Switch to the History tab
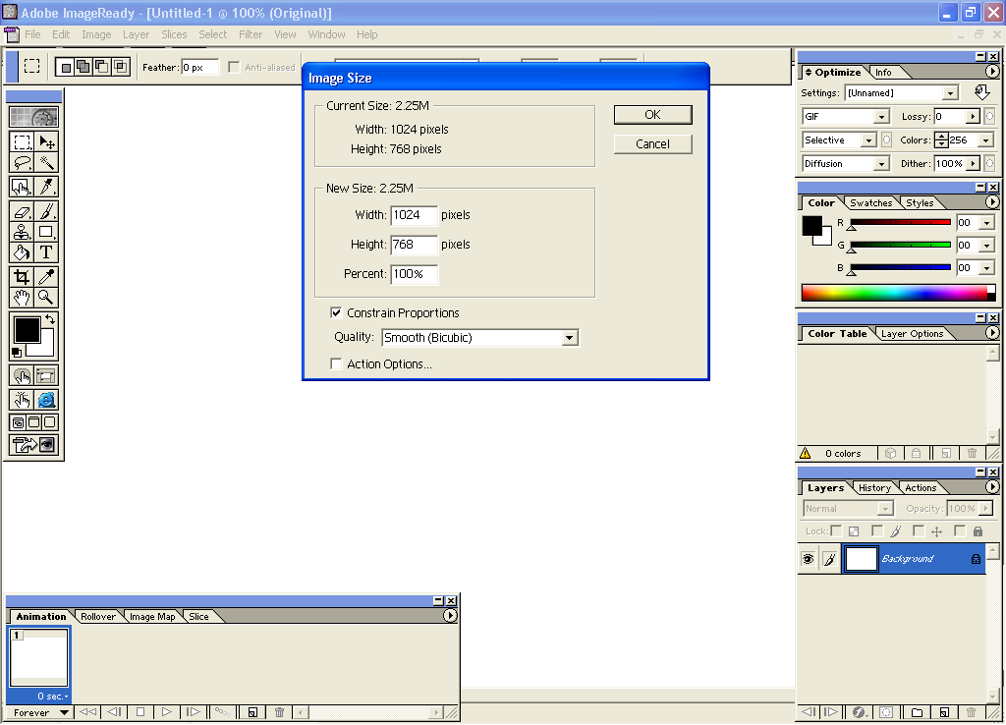1006x725 pixels. point(873,488)
